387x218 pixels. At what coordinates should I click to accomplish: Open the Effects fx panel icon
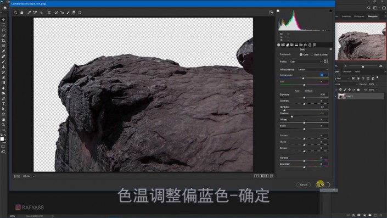coord(305,45)
